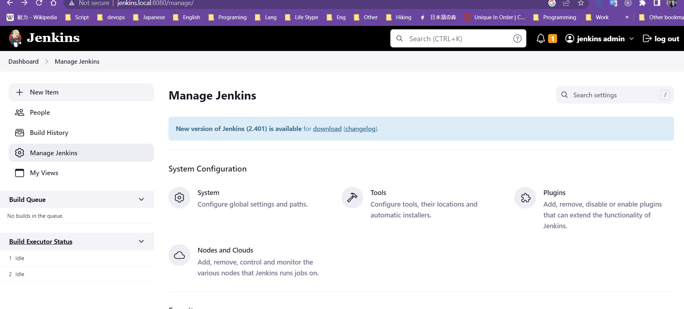The width and height of the screenshot is (684, 309).
Task: Click the orange notification count badge
Action: pos(552,38)
